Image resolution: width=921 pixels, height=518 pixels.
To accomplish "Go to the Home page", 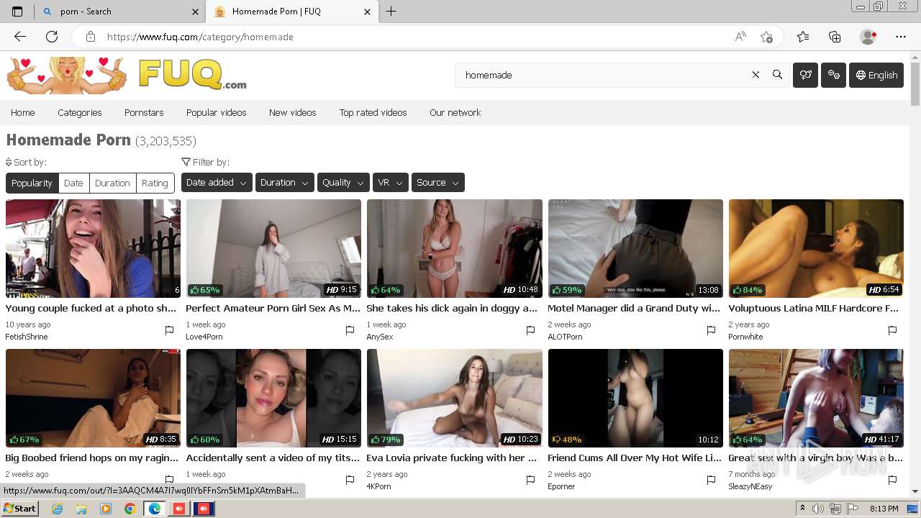I will tap(22, 112).
